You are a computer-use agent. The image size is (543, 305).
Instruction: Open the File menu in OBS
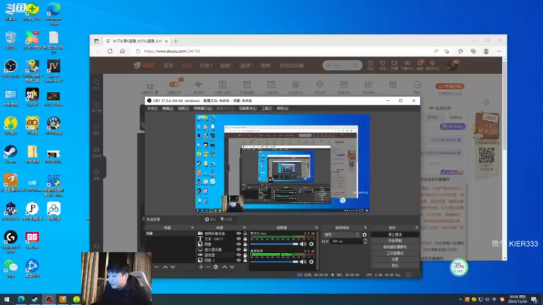point(152,108)
